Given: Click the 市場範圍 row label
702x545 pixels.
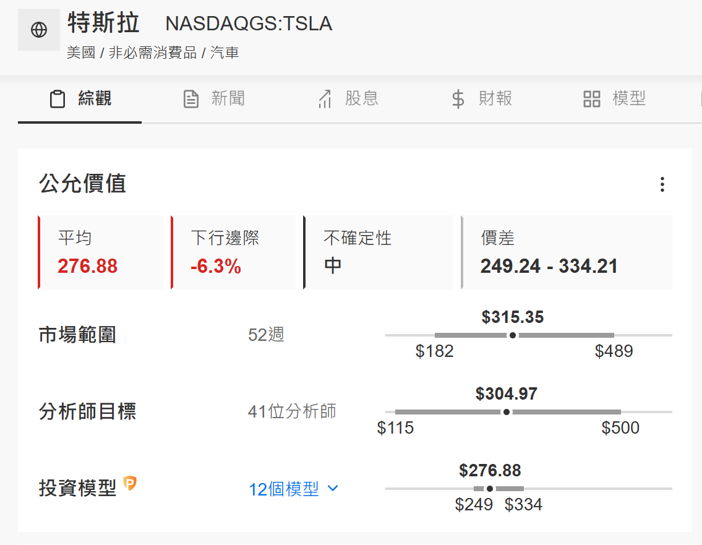Looking at the screenshot, I should tap(77, 335).
